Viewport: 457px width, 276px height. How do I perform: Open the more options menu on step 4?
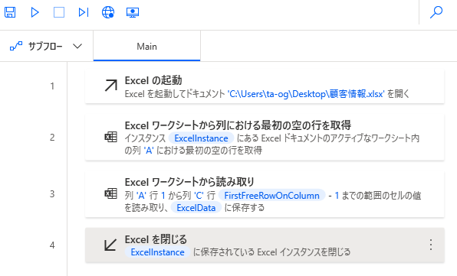[431, 245]
